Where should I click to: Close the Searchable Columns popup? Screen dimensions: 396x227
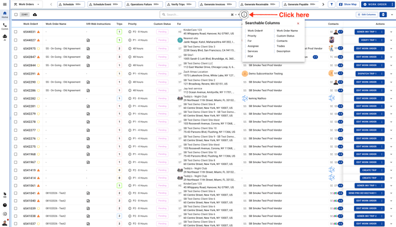click(x=298, y=23)
